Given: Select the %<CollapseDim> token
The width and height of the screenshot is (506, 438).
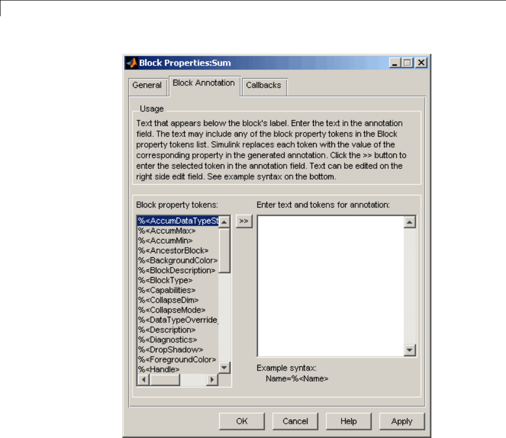Looking at the screenshot, I should coord(178,300).
